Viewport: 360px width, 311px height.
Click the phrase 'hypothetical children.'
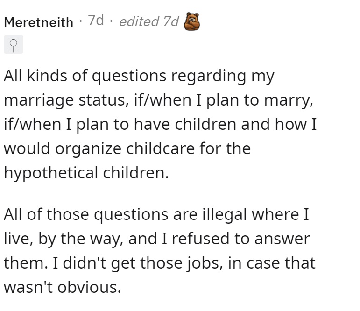[86, 173]
